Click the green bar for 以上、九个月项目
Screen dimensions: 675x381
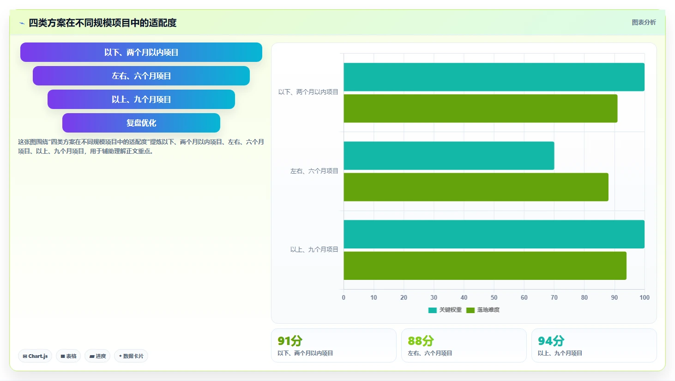pos(485,266)
